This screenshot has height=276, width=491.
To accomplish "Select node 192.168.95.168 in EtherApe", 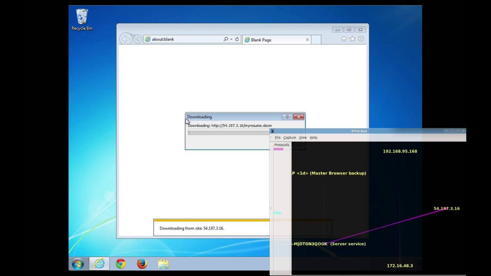I will click(x=400, y=151).
